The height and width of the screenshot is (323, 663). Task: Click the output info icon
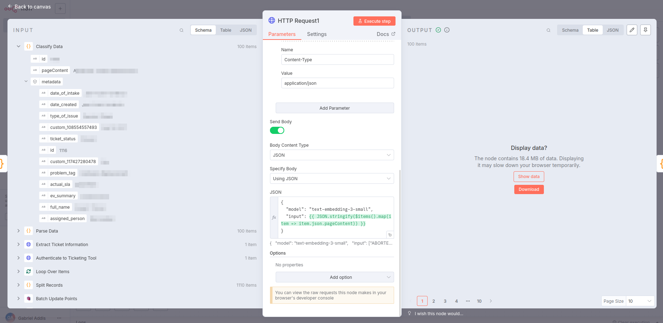tap(447, 30)
